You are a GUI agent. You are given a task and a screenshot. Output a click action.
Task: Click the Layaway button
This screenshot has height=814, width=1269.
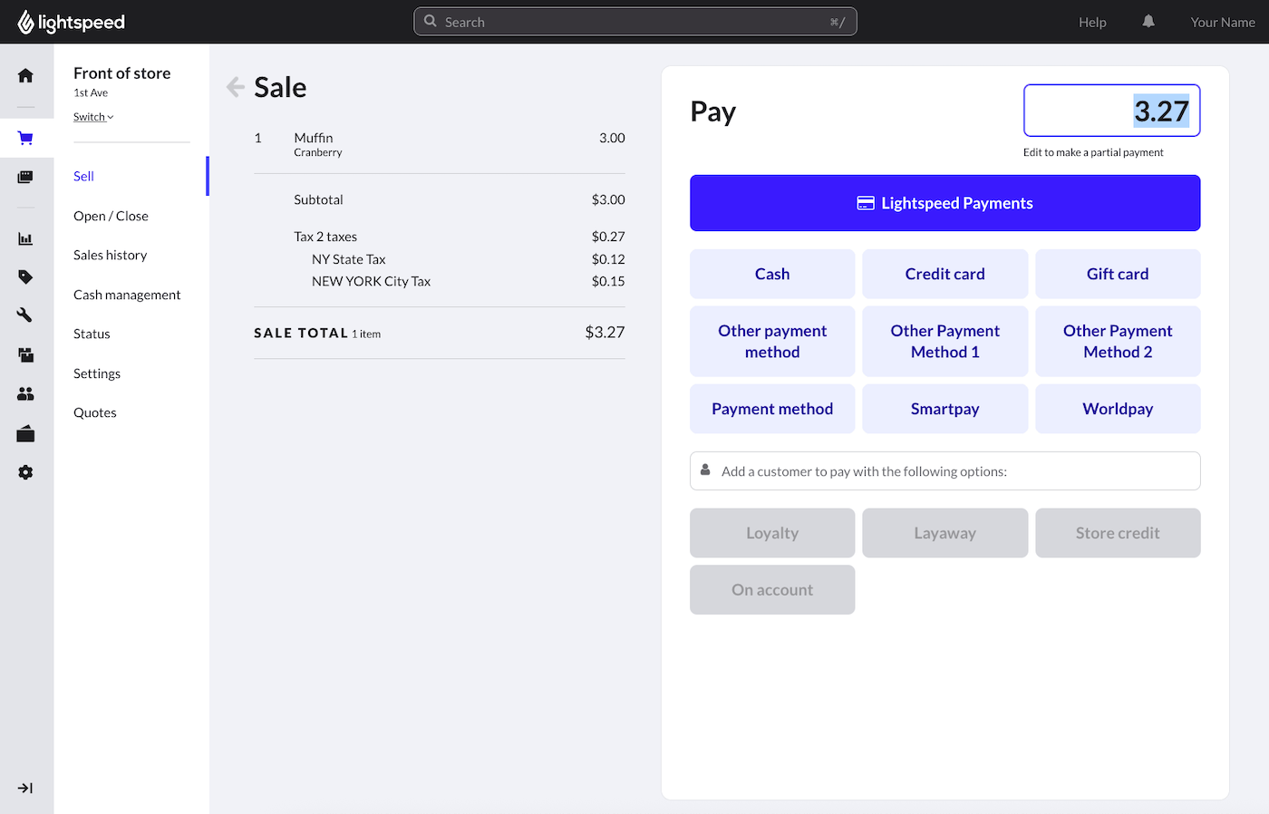tap(945, 533)
